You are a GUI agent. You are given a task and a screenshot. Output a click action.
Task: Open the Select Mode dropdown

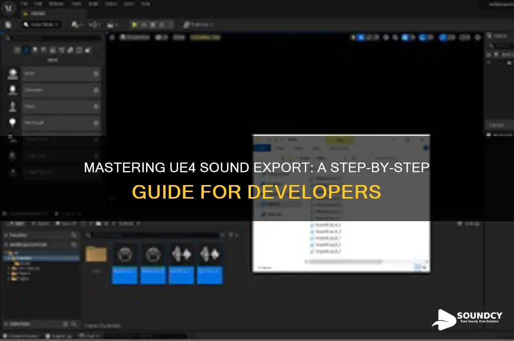(x=42, y=25)
